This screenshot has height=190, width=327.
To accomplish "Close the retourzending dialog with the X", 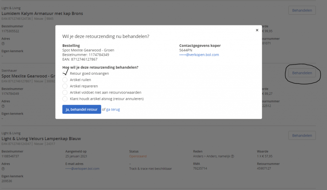I will point(257,30).
